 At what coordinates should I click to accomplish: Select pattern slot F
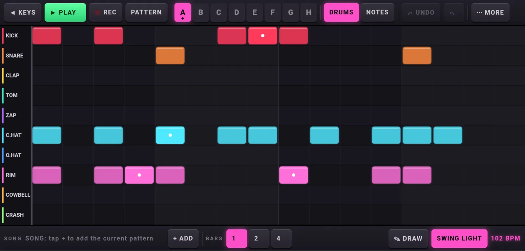coord(273,12)
